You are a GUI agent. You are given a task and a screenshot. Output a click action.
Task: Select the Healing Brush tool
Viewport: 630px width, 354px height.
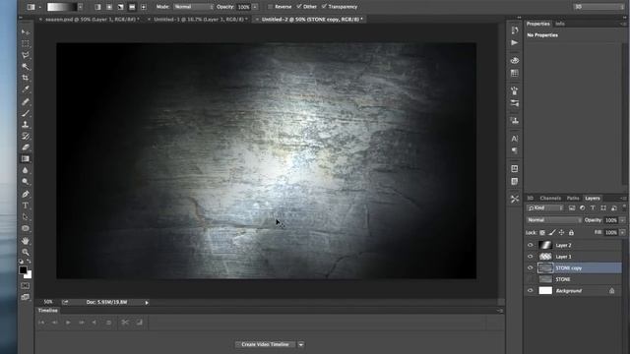click(x=26, y=101)
